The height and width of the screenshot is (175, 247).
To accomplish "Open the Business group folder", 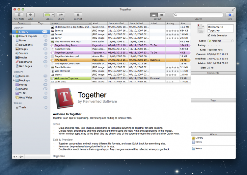I will point(17,76).
